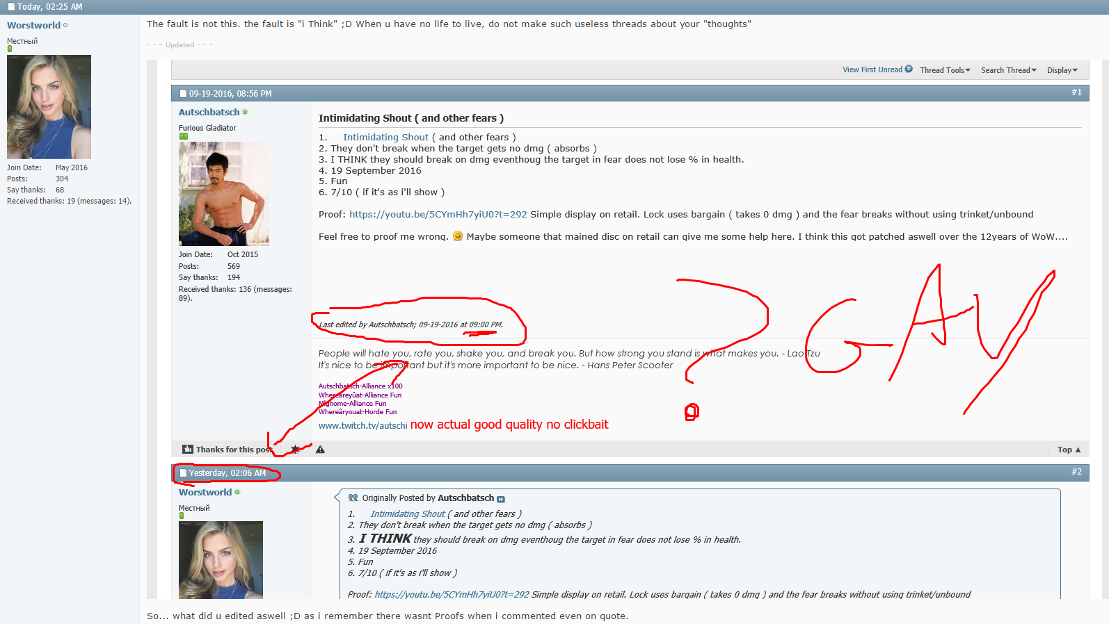This screenshot has height=624, width=1109.
Task: Click Autschbatsch's green reputation bar
Action: 184,136
